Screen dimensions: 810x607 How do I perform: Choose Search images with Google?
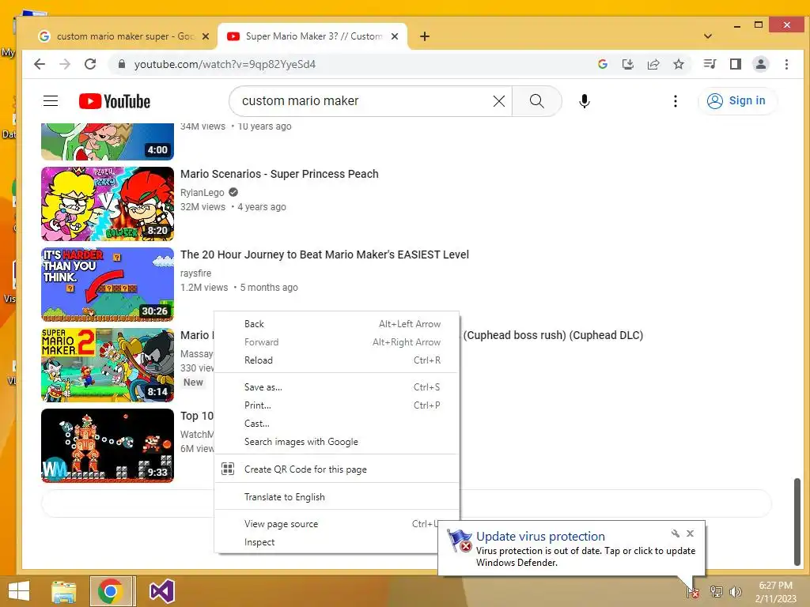(x=336, y=442)
